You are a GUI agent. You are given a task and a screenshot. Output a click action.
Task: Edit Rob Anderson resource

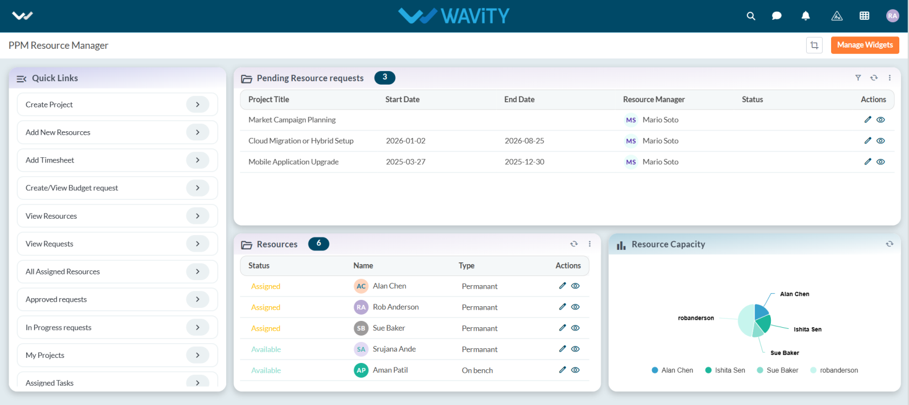pyautogui.click(x=562, y=307)
